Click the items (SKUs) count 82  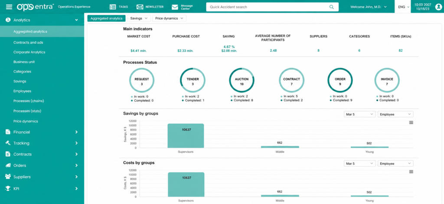click(x=400, y=50)
